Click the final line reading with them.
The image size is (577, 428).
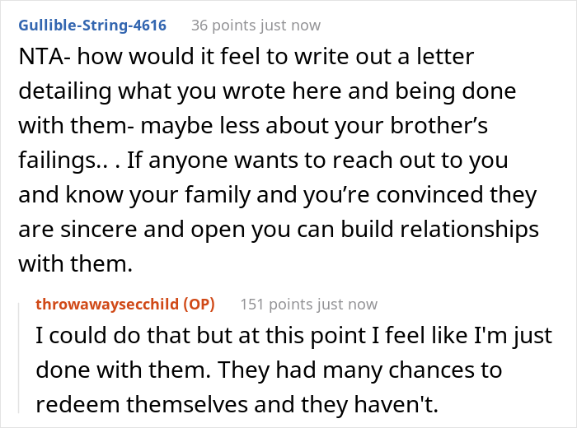tap(76, 263)
